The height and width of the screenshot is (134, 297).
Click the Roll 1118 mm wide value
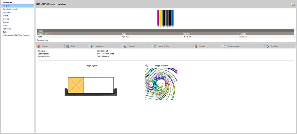(106, 54)
